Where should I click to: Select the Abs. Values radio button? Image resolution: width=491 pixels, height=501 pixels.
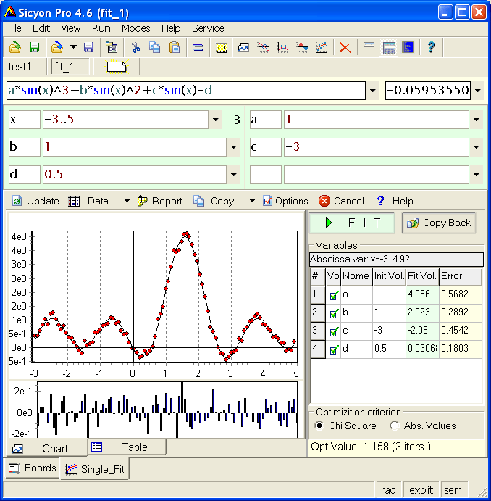click(x=395, y=426)
